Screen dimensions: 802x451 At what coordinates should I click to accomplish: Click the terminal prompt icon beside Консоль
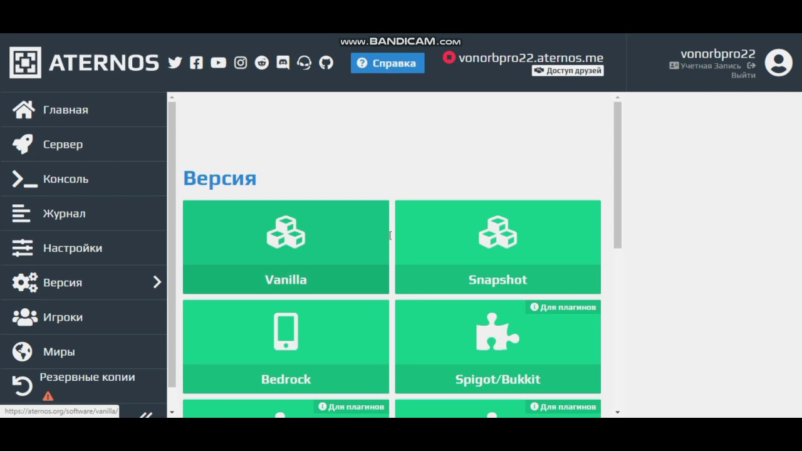click(x=24, y=179)
